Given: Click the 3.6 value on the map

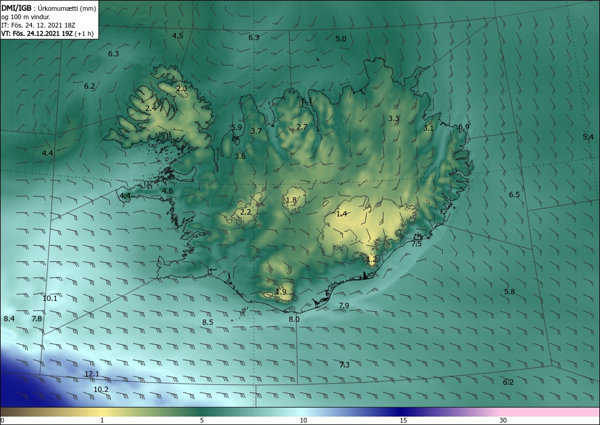Looking at the screenshot, I should 240,156.
